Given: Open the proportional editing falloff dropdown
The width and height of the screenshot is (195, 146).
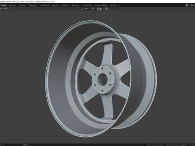Looking at the screenshot, I should tap(110, 9).
